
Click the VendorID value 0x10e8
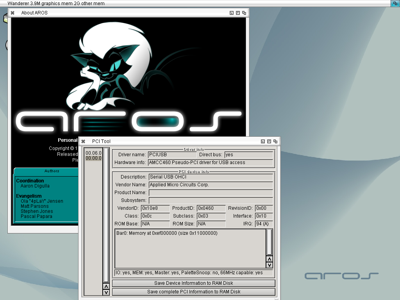click(x=155, y=208)
